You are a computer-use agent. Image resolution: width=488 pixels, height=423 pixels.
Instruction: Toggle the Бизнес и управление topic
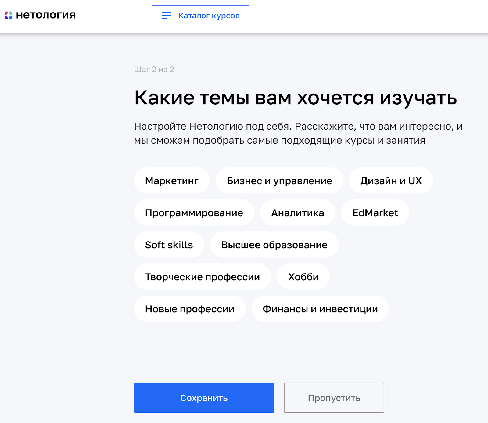pyautogui.click(x=279, y=181)
